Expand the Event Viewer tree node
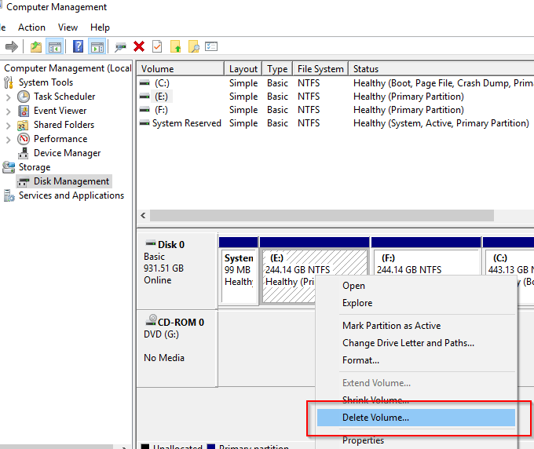This screenshot has width=534, height=449. point(9,111)
